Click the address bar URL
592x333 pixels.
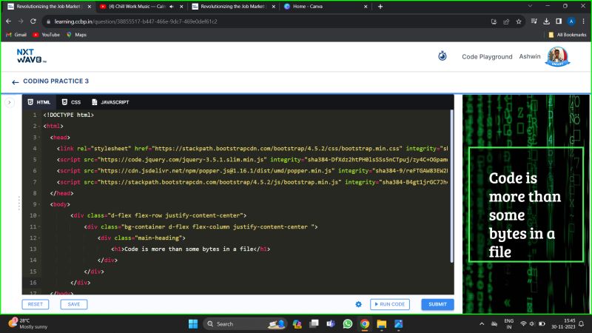[x=136, y=21]
